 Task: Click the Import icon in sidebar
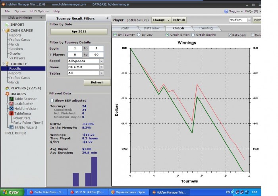(x=7, y=25)
